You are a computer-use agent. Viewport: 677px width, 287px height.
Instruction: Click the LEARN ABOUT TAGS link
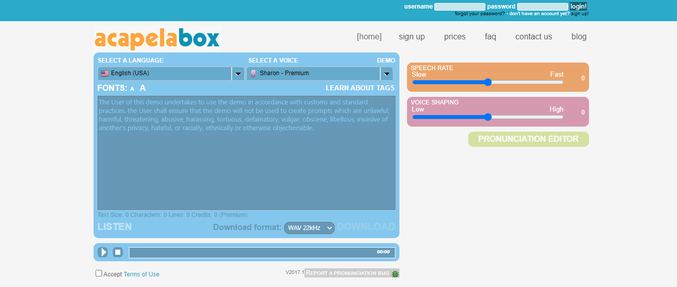tap(360, 88)
